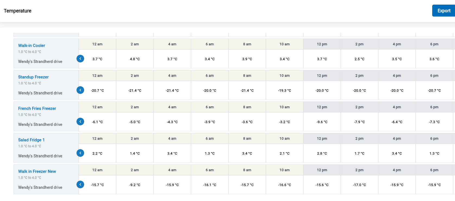This screenshot has height=201, width=455.
Task: Click the range 1.0 °C to 4.0 °C under Standup Freezer
Action: 30,83
